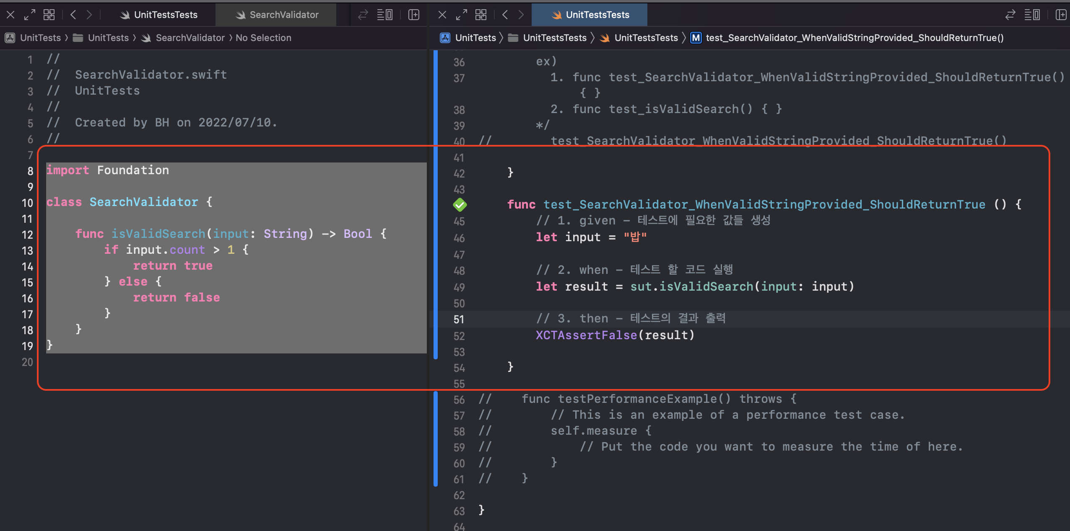Click the green test passed diamond
This screenshot has height=531, width=1070.
point(460,205)
